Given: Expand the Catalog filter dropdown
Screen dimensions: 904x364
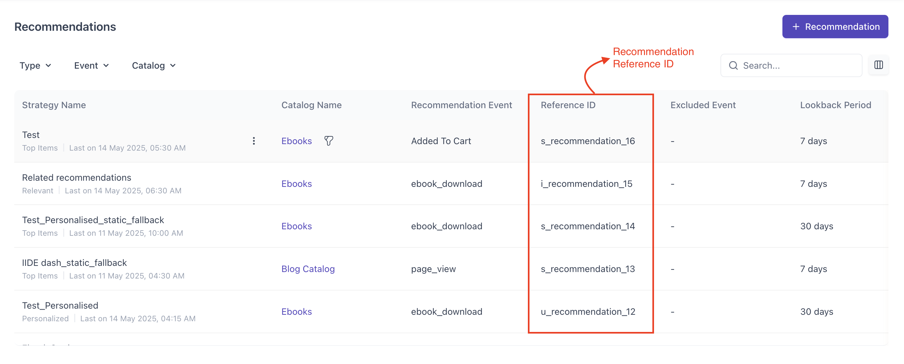Looking at the screenshot, I should (x=154, y=65).
